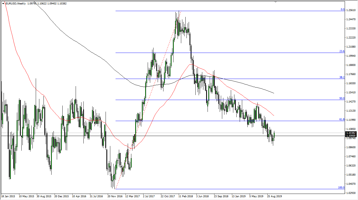Select the 1.10000 horizontal line price tag
Screen dimensions: 358x200
click(351, 136)
